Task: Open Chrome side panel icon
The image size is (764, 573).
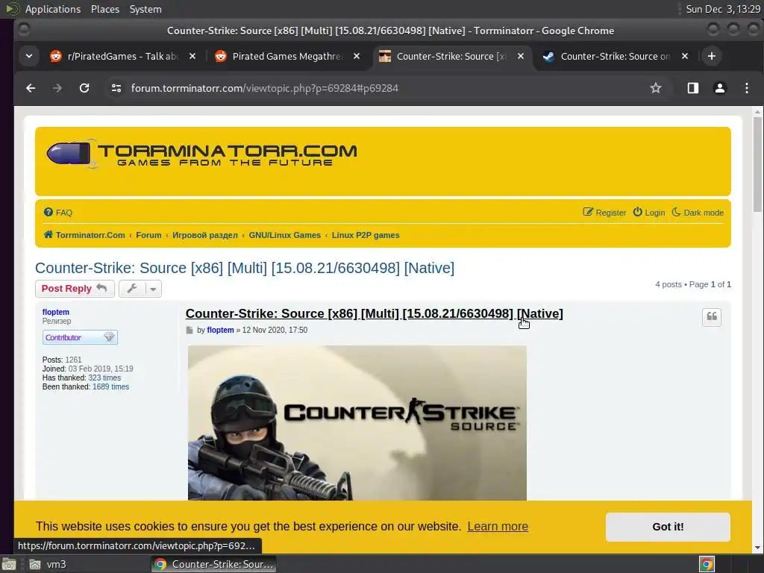Action: coord(693,88)
